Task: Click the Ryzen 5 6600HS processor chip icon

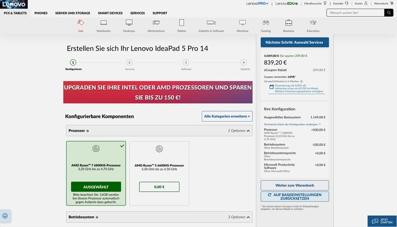Action: 159,149
